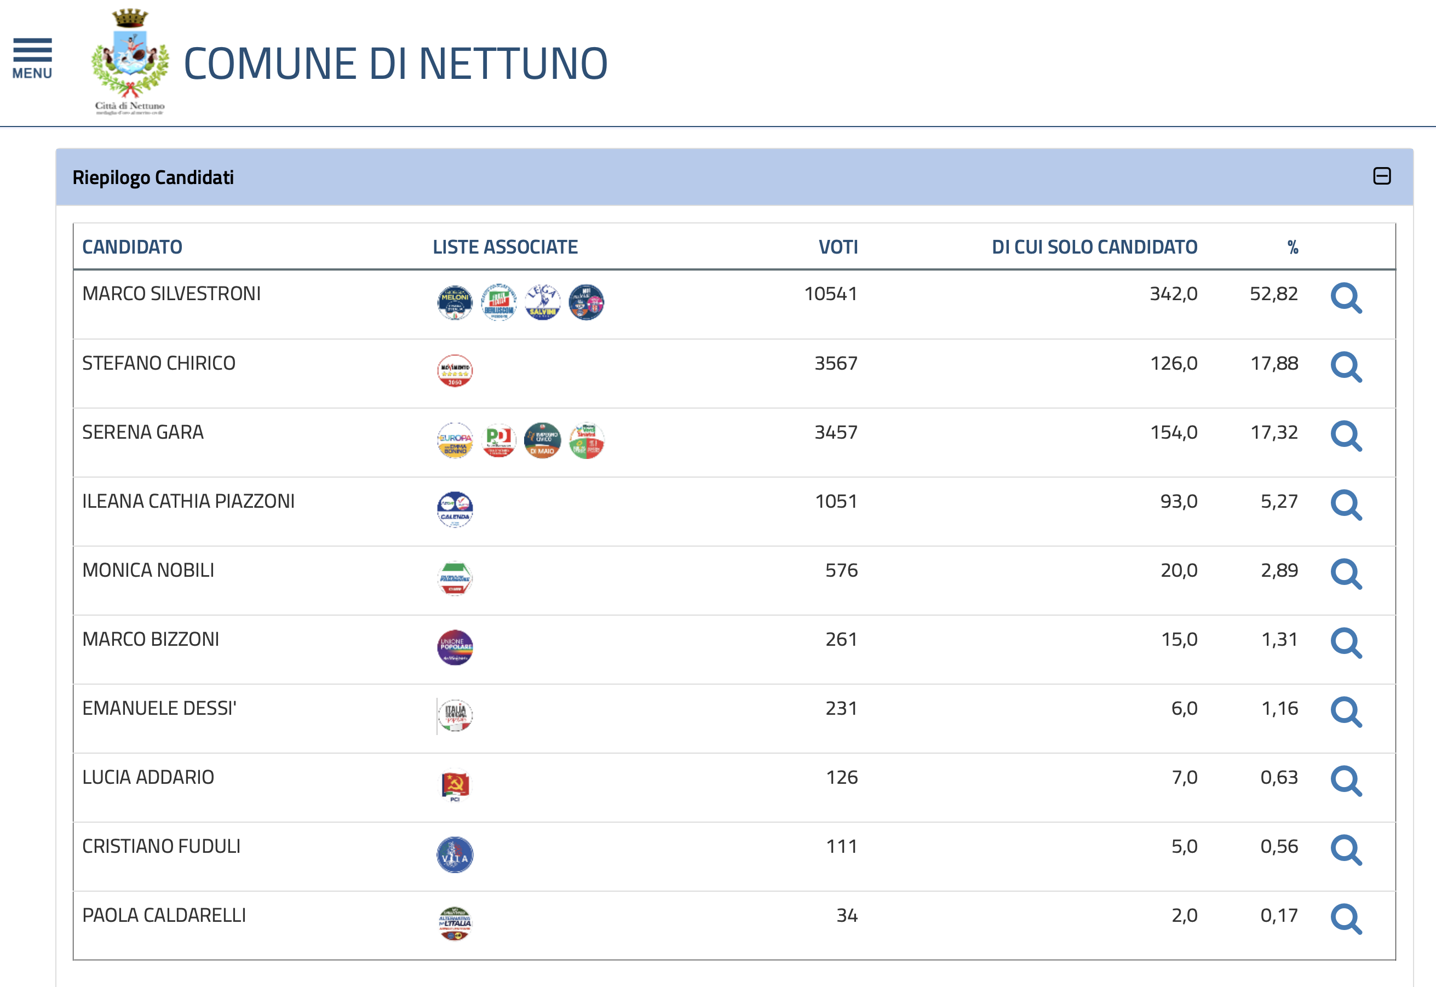Screen dimensions: 1436x987
Task: Select the PD list logo
Action: click(498, 440)
